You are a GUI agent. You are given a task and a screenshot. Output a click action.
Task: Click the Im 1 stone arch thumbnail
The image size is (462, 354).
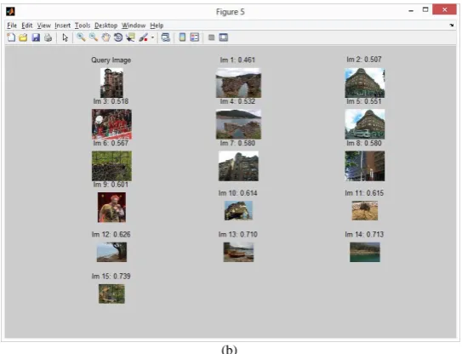point(238,83)
